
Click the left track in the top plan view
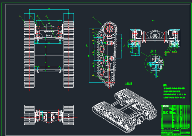coord(29,54)
